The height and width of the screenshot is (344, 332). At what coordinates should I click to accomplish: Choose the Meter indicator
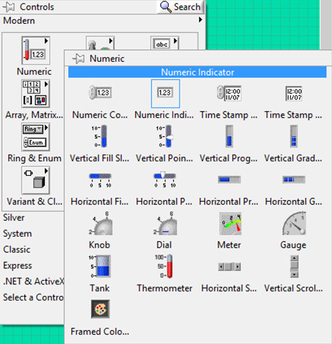click(230, 223)
